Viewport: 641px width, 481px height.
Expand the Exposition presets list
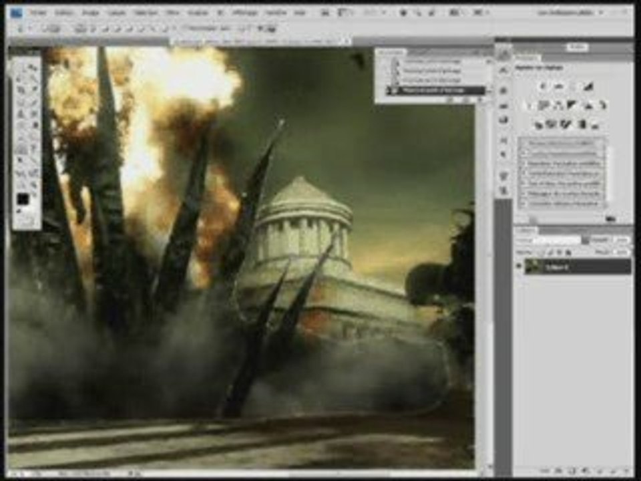click(523, 163)
